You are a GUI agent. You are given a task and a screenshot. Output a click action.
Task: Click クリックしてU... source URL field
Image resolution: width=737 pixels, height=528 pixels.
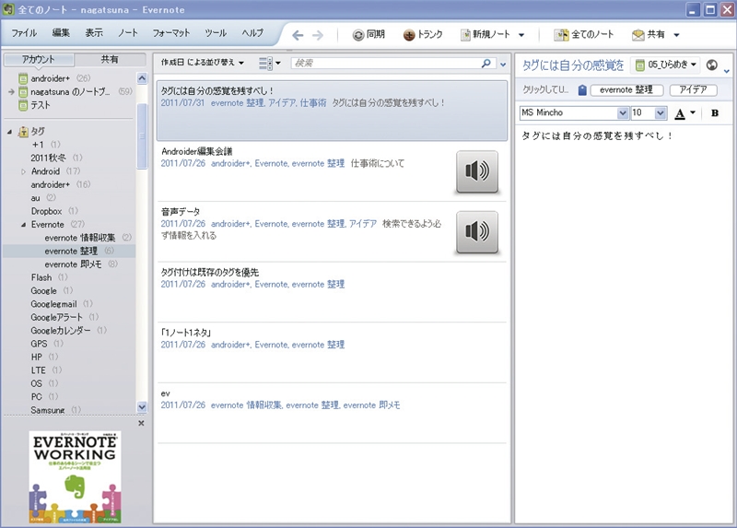pos(545,89)
